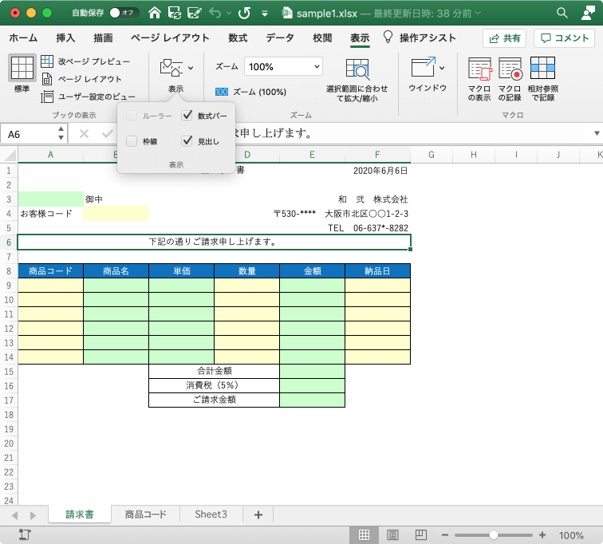The height and width of the screenshot is (544, 603).
Task: Click the 操作アシスト lightbulb icon
Action: [x=388, y=37]
